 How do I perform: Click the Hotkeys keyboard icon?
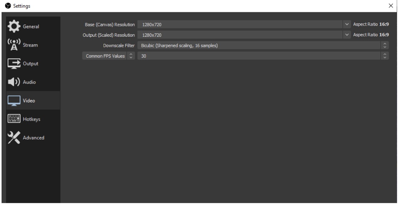(14, 119)
